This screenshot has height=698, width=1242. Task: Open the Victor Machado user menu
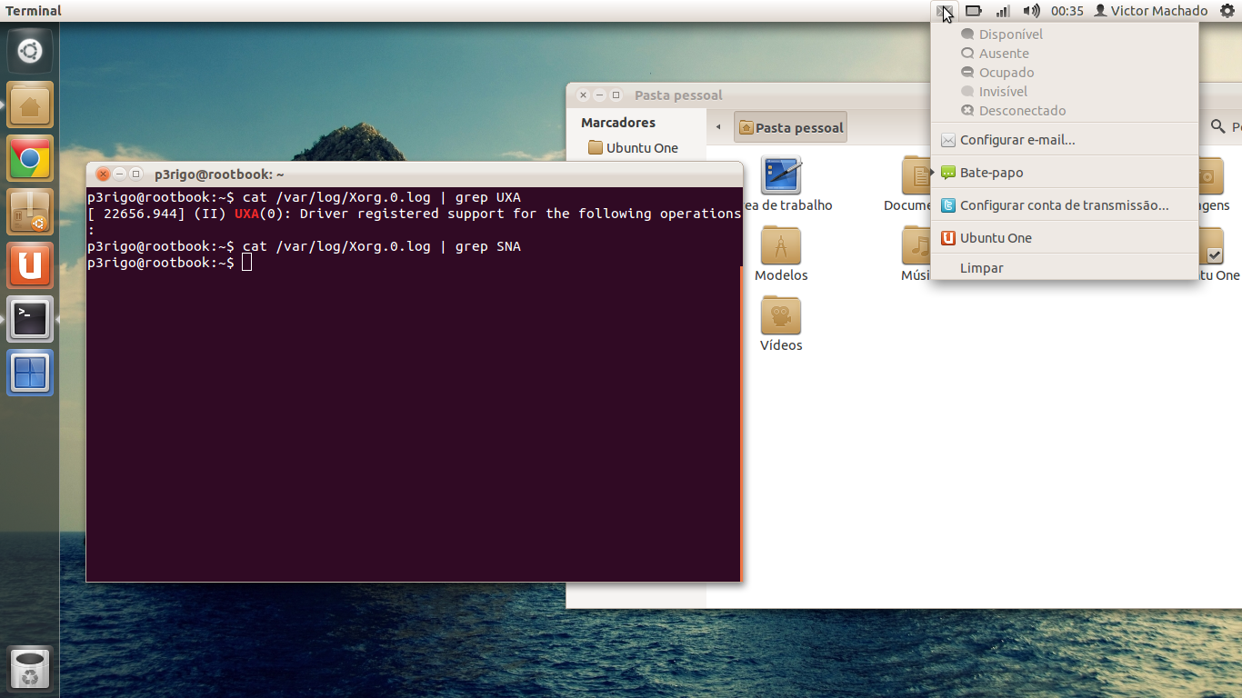[1150, 11]
